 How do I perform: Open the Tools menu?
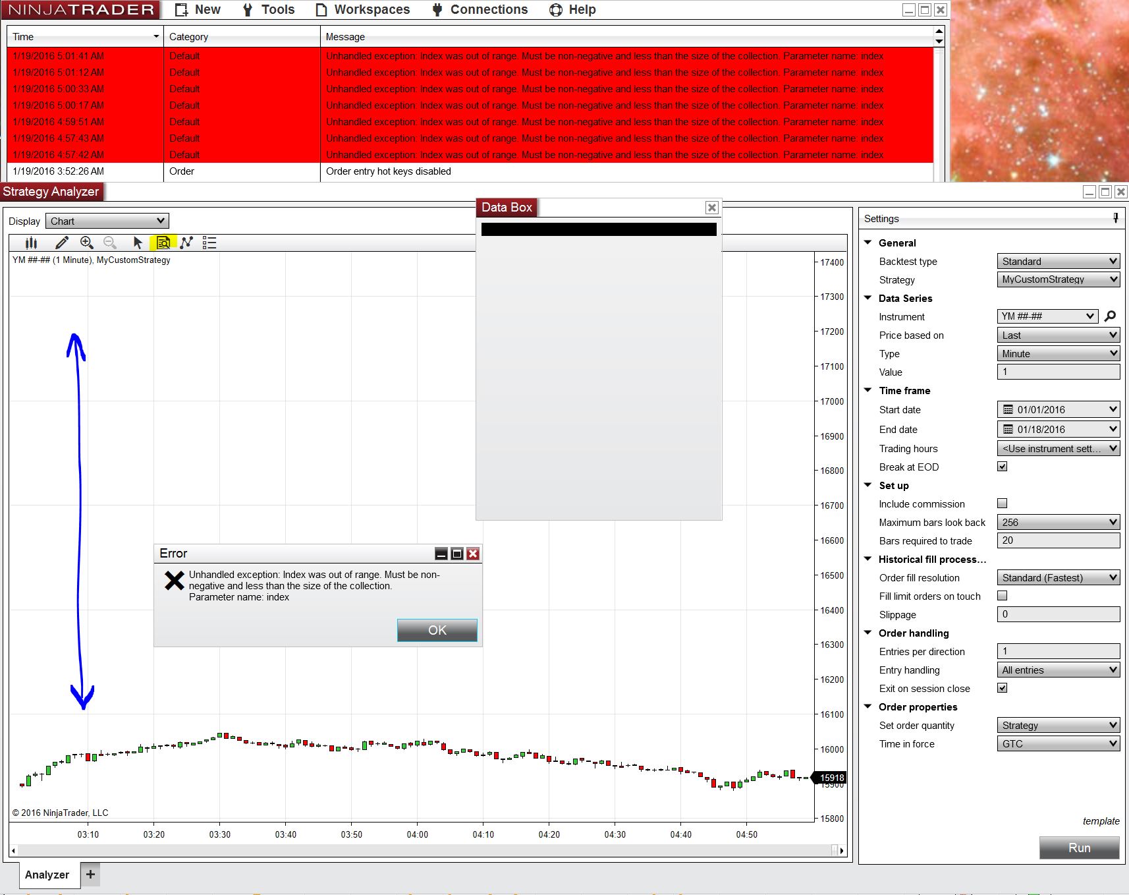click(x=268, y=10)
